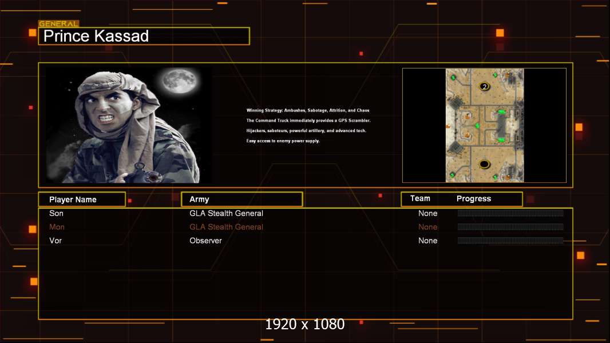The width and height of the screenshot is (610, 343).
Task: Select highlighted player name Mon
Action: [57, 227]
